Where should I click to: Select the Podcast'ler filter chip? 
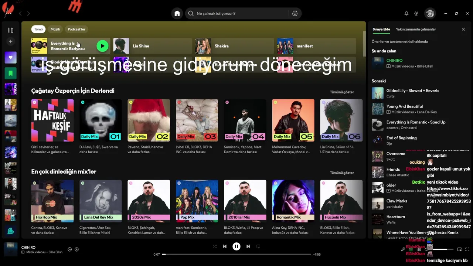(x=76, y=29)
